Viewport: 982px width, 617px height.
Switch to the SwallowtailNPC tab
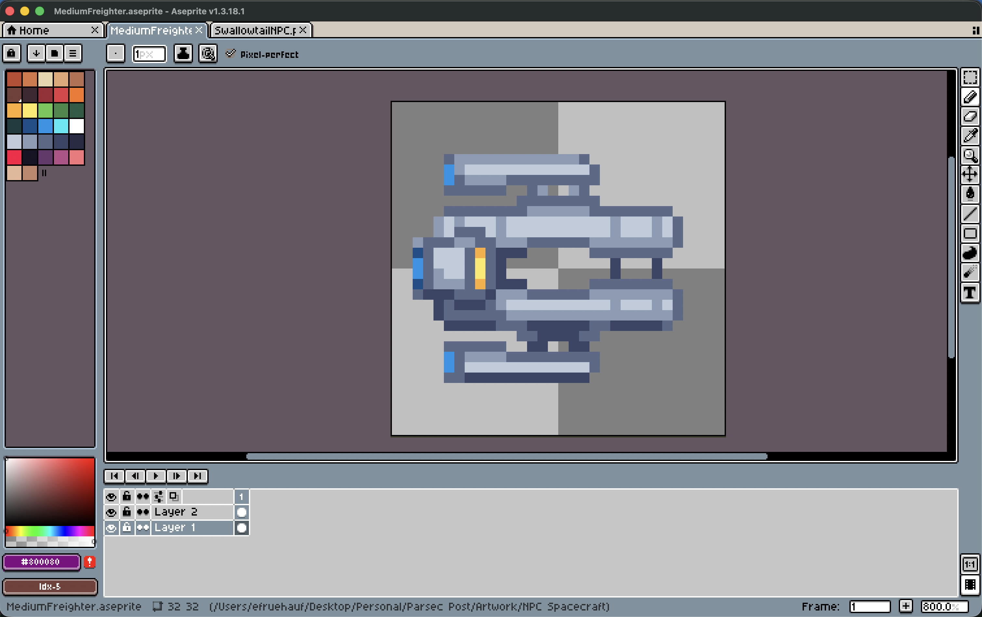point(261,30)
